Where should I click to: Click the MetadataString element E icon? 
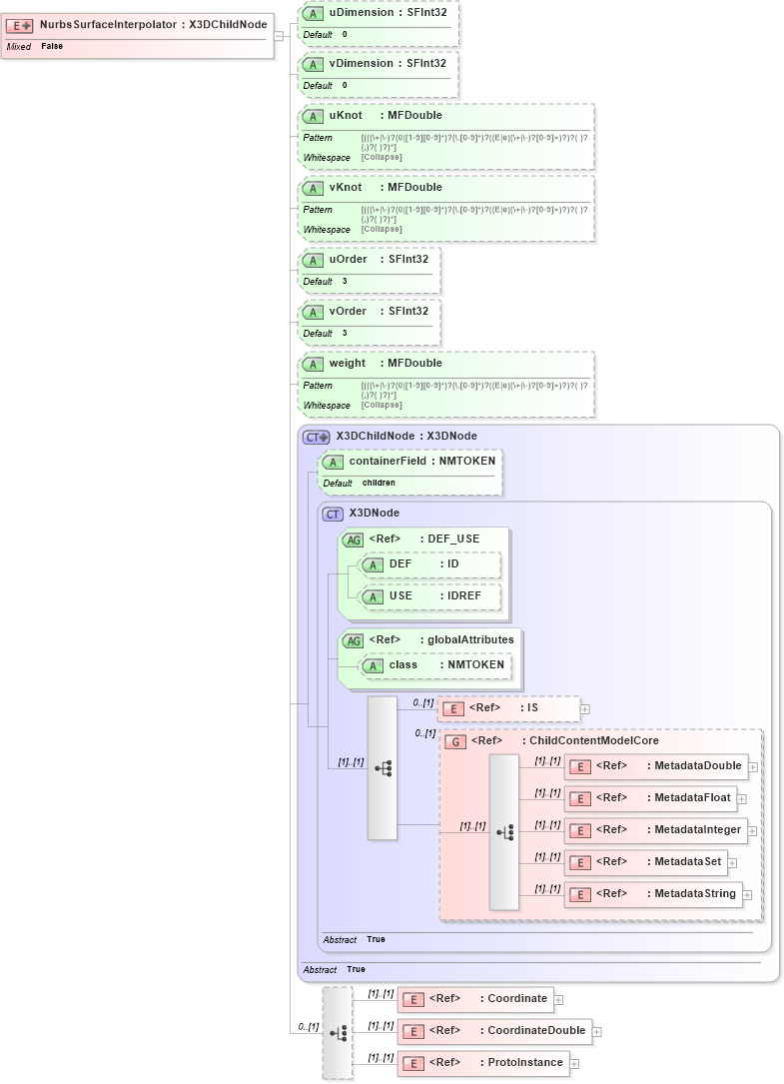[x=580, y=895]
